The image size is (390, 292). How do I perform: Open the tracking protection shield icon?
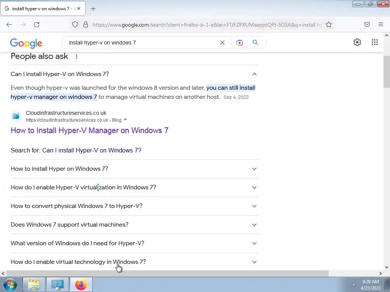75,24
